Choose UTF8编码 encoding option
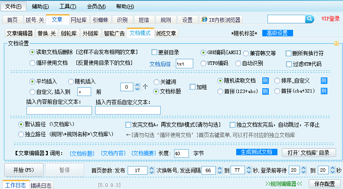Screen dimensions: 343x189 tap(203, 64)
